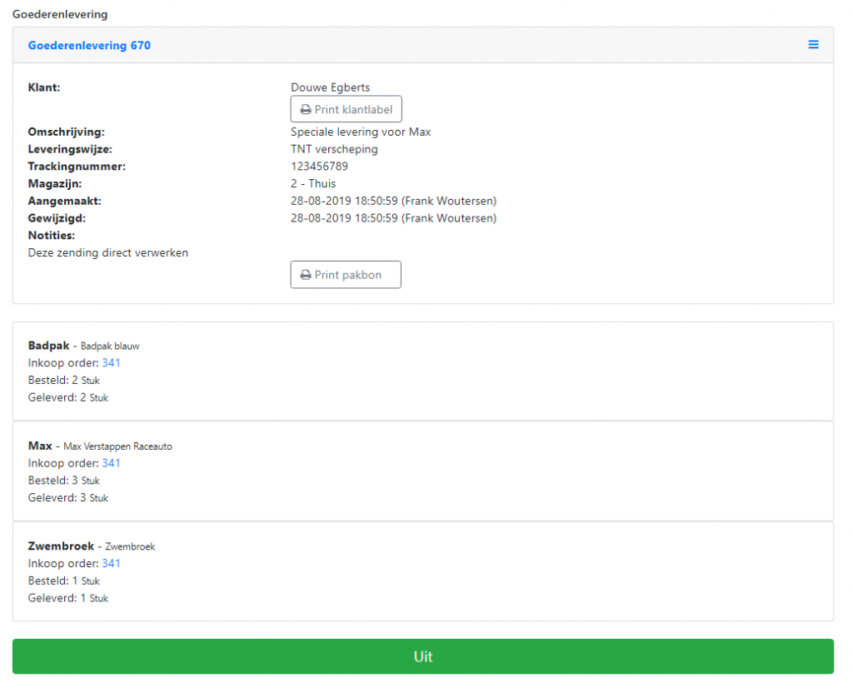
Task: Click the green Uit button
Action: pyautogui.click(x=422, y=656)
